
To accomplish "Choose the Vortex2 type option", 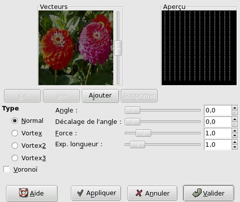I will pos(14,145).
